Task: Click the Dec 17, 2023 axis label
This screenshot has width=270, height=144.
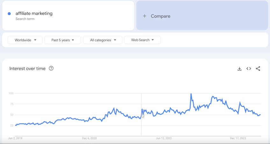Action: (x=238, y=138)
